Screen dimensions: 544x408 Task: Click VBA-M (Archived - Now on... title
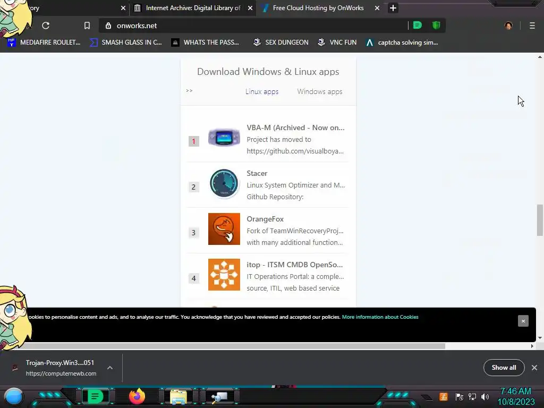(x=295, y=127)
